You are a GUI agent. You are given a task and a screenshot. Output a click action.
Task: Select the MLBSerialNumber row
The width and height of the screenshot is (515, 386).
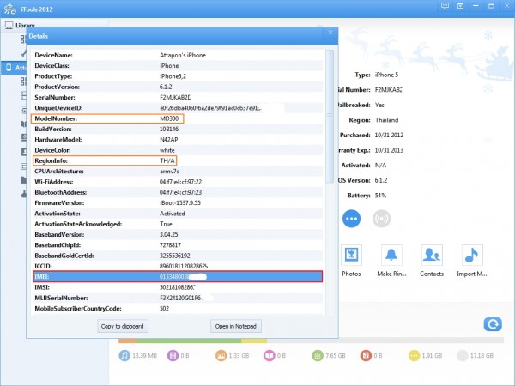coord(178,298)
